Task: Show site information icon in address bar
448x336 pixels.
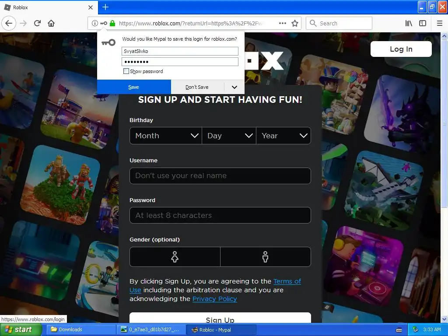Action: point(94,23)
